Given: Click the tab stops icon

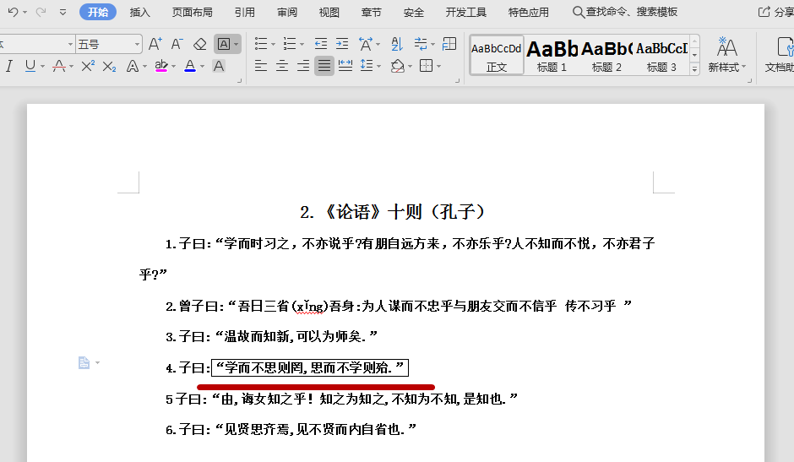Looking at the screenshot, I should pyautogui.click(x=449, y=44).
